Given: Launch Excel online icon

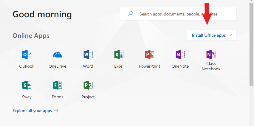Looking at the screenshot, I should click(x=119, y=55).
